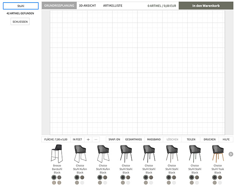Image resolution: width=235 pixels, height=193 pixels.
Task: Toggle the SNAP: ON setting
Action: tap(114, 140)
